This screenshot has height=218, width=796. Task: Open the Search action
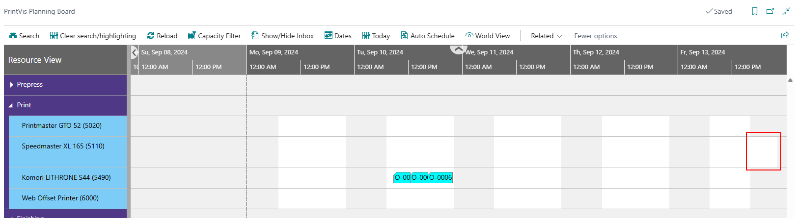tap(25, 36)
